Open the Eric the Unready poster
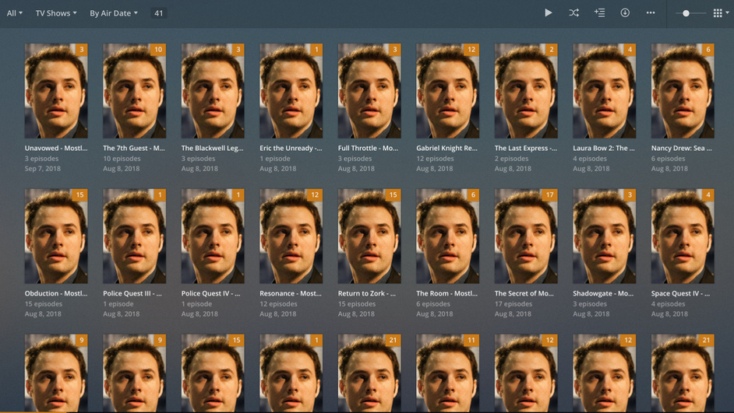The height and width of the screenshot is (413, 734). (x=291, y=91)
